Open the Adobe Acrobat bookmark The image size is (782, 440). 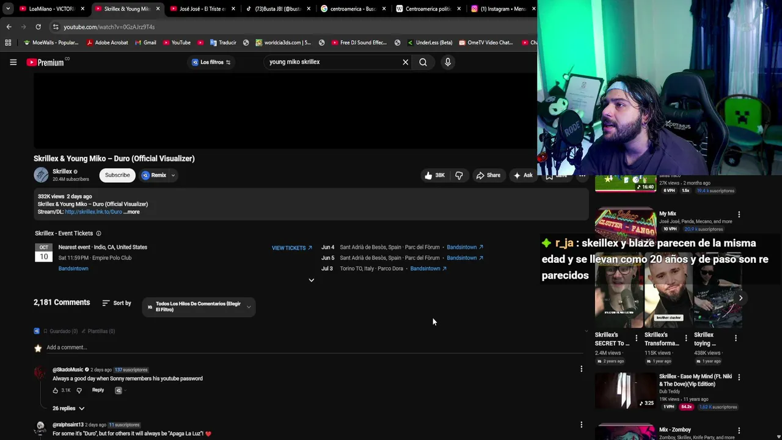107,43
